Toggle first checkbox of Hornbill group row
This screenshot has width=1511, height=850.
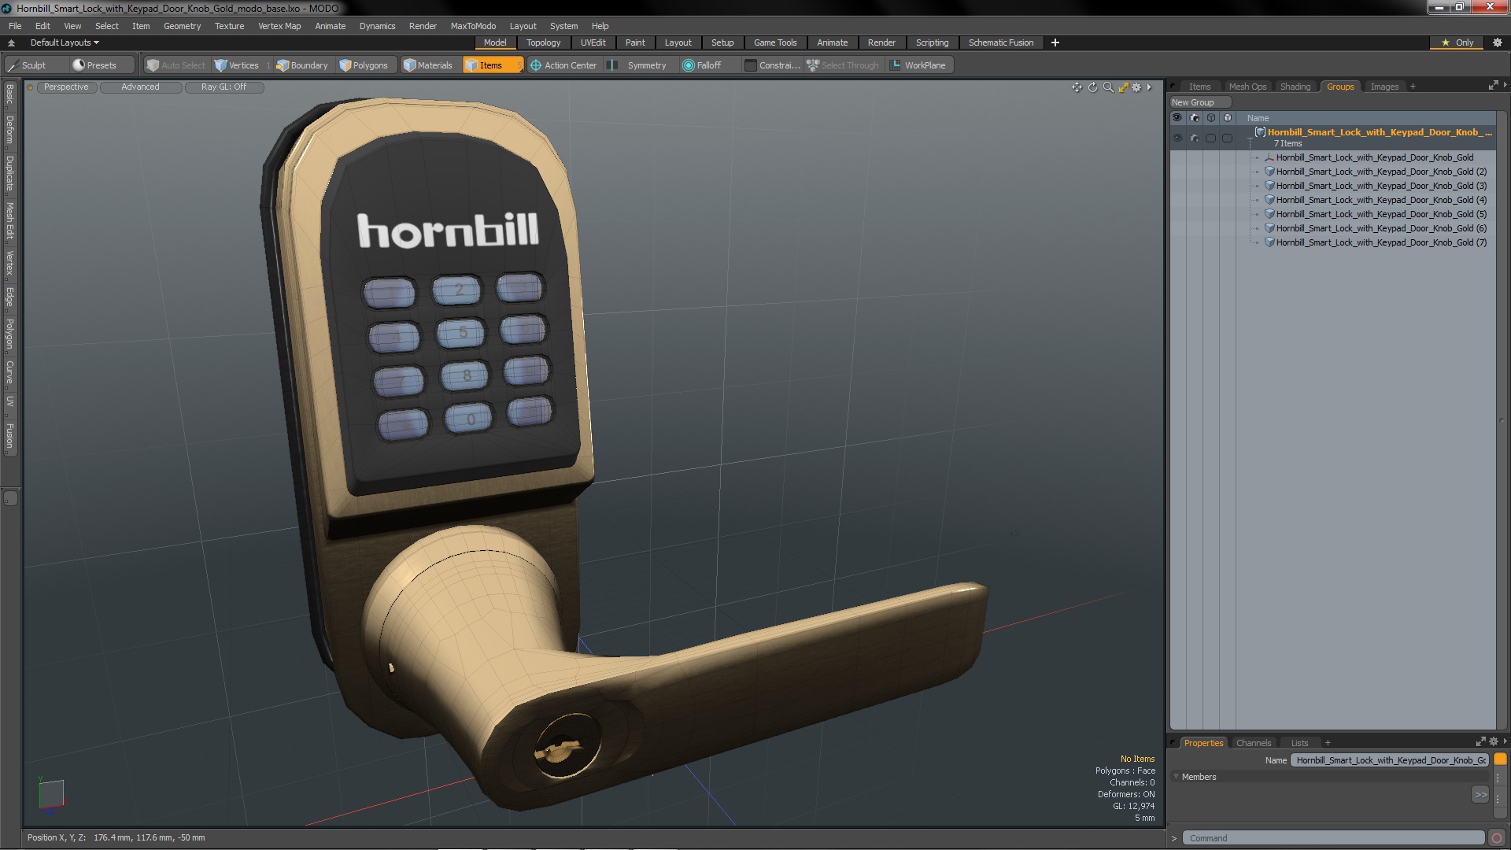click(1211, 139)
